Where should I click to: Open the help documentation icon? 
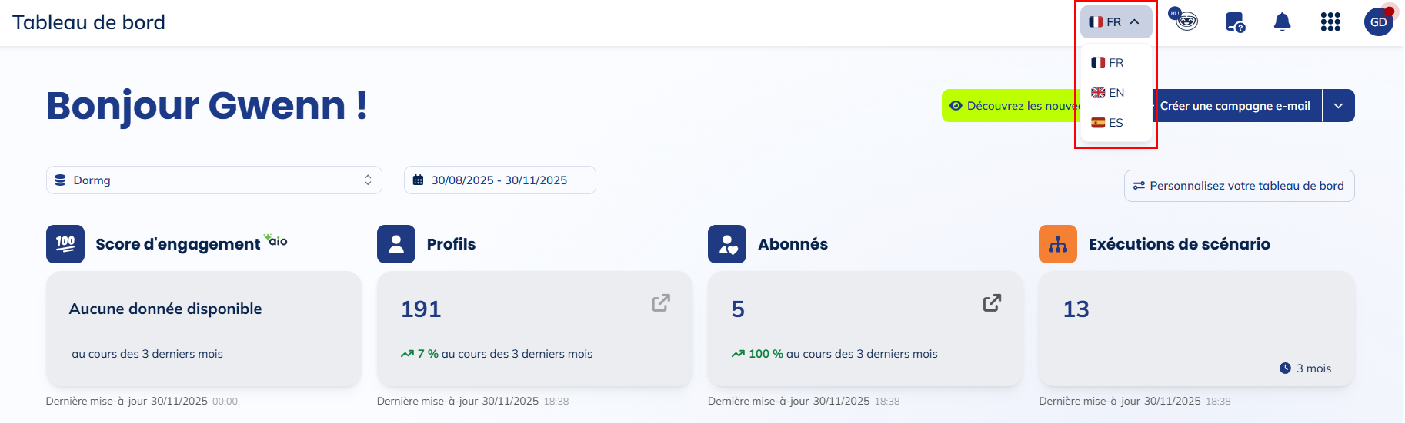coord(1235,22)
